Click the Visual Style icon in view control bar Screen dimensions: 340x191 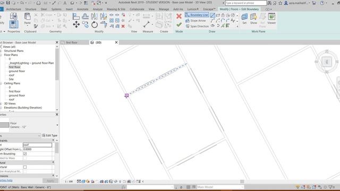(83, 181)
